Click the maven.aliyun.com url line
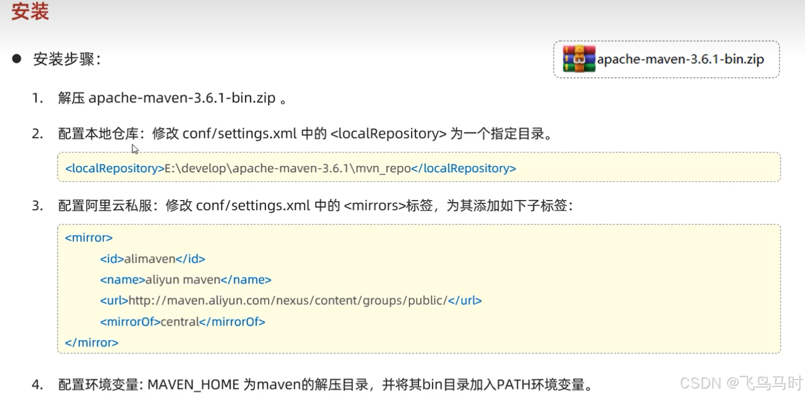Viewport: 805px width, 397px height. click(x=291, y=301)
